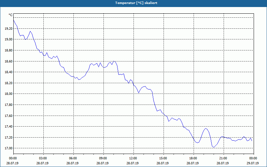Pick the 17,40 y-axis label
Viewport: 267px width, 167px height.
9,127
